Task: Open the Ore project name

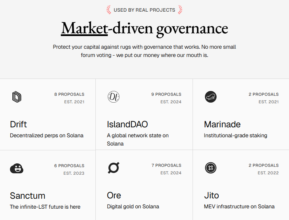Action: (114, 195)
